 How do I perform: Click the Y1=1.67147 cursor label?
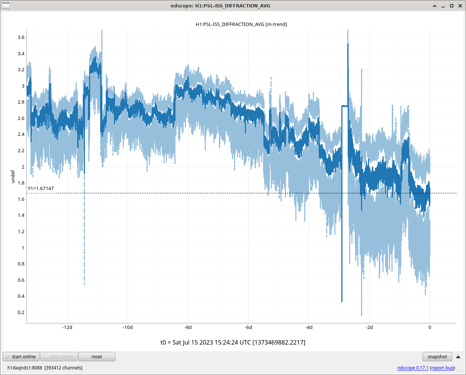41,189
